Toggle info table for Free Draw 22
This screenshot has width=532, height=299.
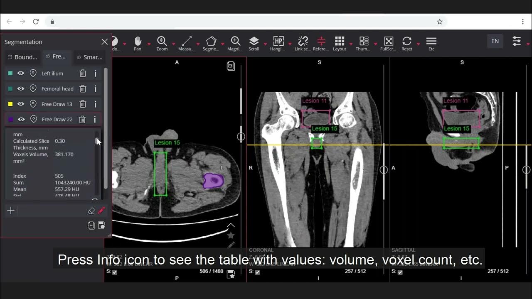pyautogui.click(x=95, y=120)
